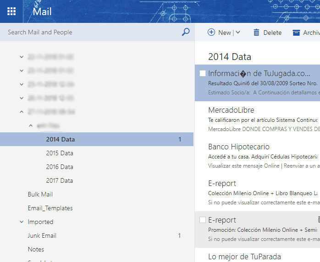Click the first blurred dated folder name

click(x=50, y=57)
